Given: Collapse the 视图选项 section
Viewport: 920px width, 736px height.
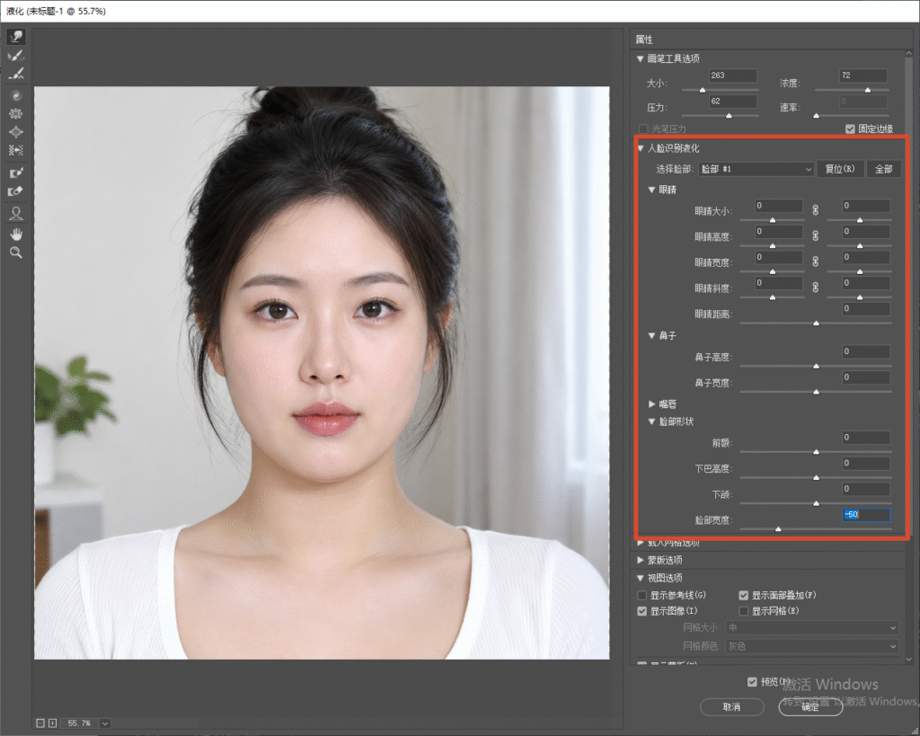Looking at the screenshot, I should coord(640,578).
